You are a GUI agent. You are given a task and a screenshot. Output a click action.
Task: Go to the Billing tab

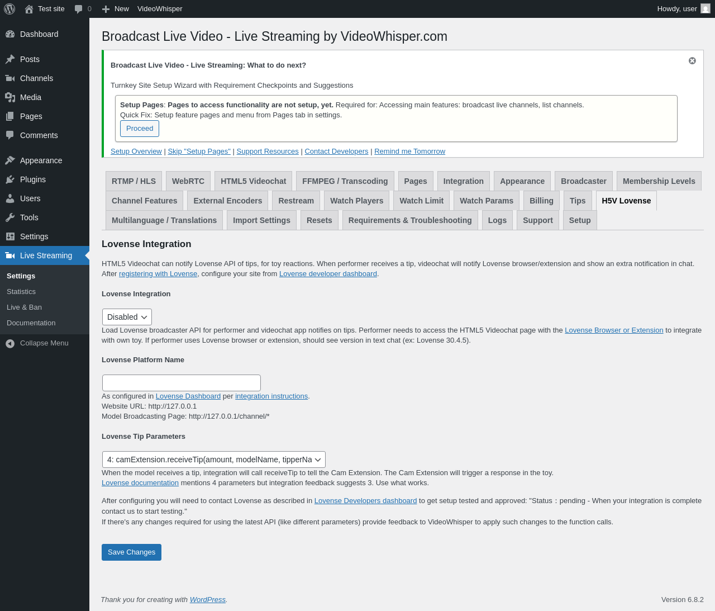coord(541,201)
